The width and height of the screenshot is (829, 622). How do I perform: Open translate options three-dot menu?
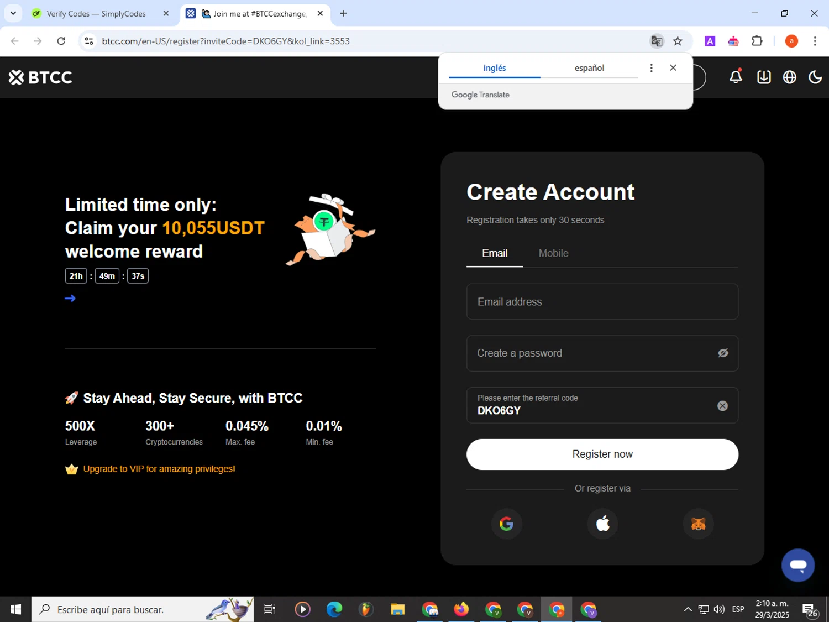pos(651,68)
